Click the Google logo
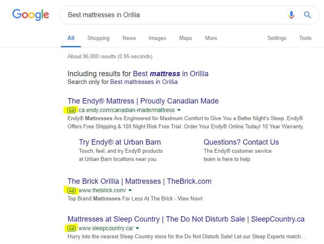324x244 pixels. [x=30, y=15]
